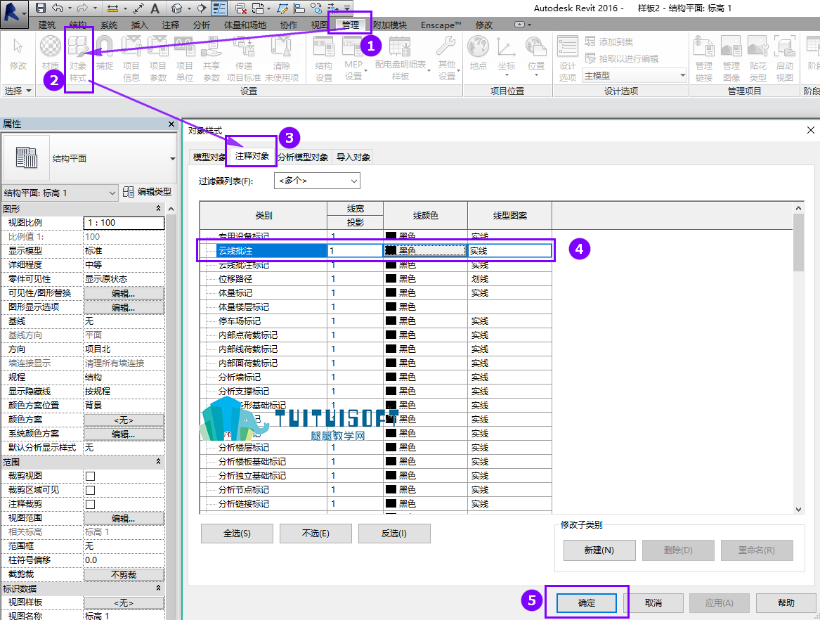Open the 结构平面: 标高 1 instance dropdown
820x620 pixels.
[x=60, y=193]
